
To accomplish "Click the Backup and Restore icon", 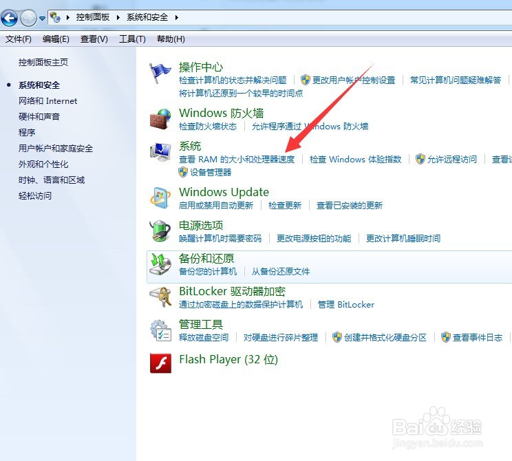I will [x=160, y=264].
